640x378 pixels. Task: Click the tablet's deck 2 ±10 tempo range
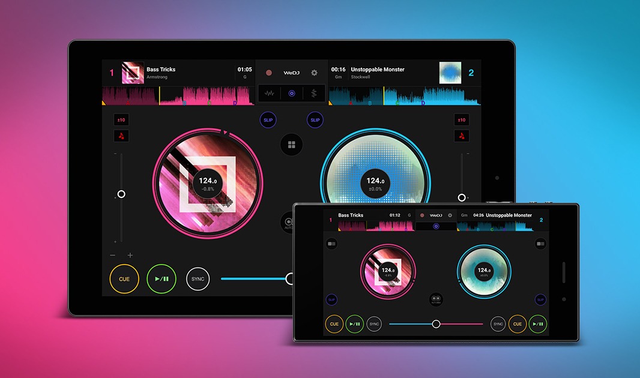(x=461, y=120)
